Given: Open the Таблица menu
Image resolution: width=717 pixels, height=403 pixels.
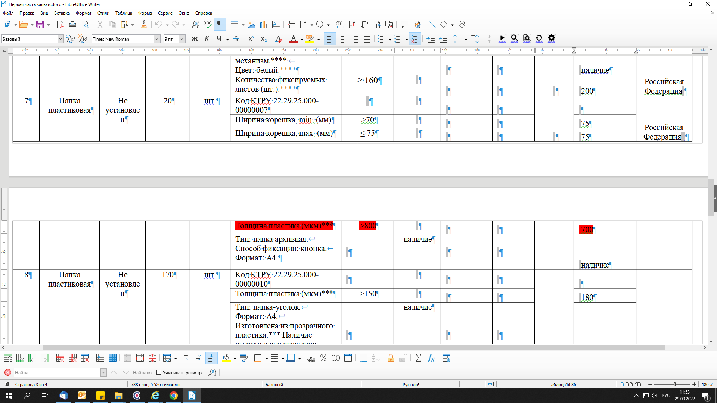Looking at the screenshot, I should click(x=124, y=13).
